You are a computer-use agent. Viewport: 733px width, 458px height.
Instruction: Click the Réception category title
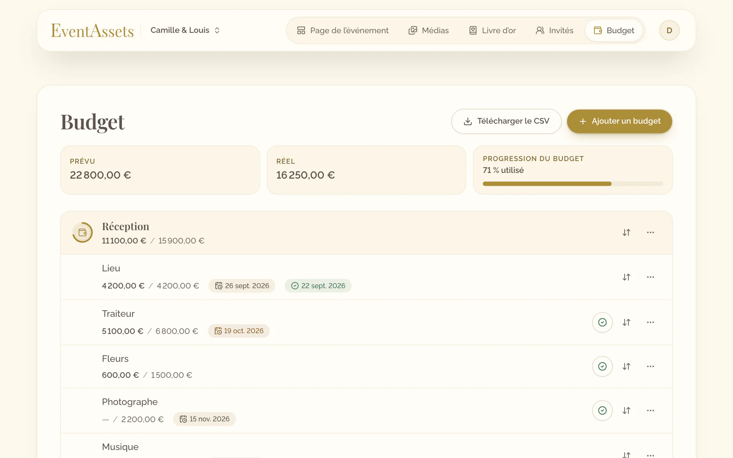pos(126,226)
